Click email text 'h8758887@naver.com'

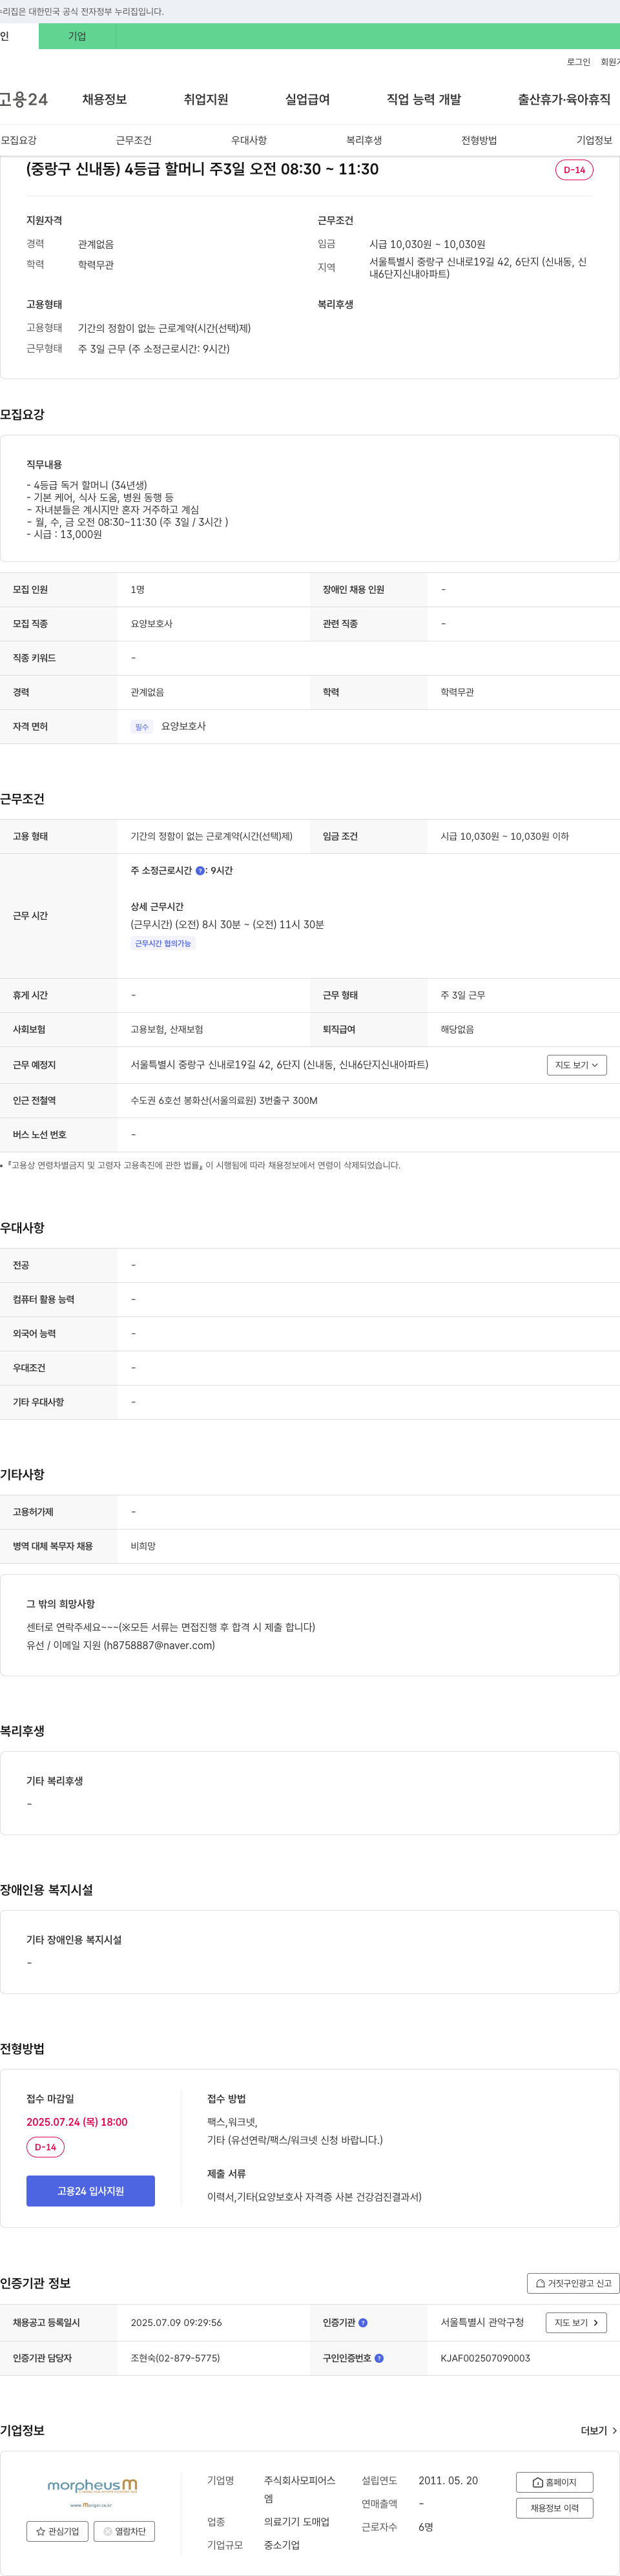pyautogui.click(x=158, y=1645)
